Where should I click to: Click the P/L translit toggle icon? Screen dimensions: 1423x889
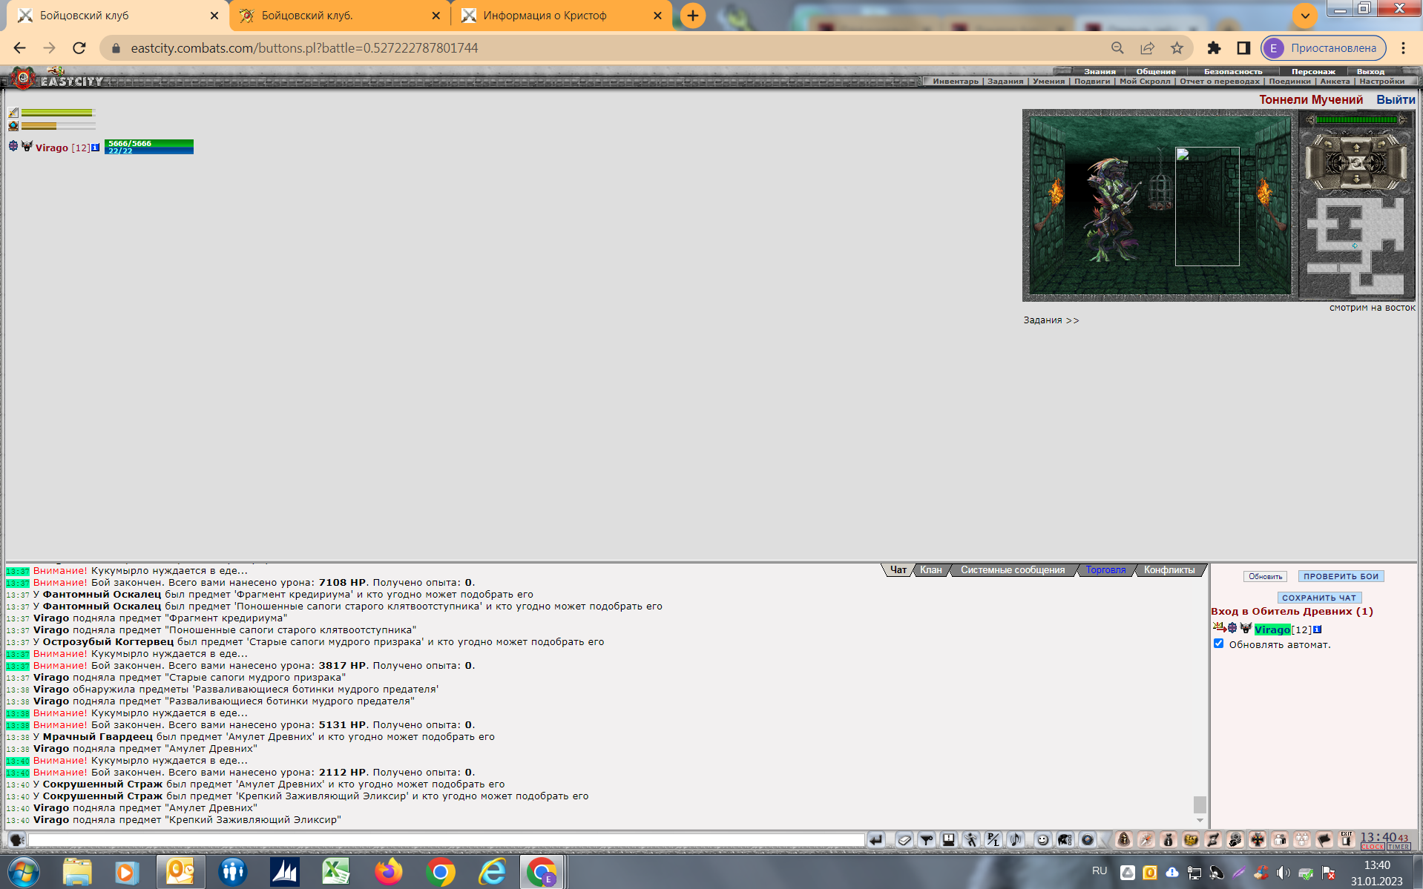[x=993, y=840]
